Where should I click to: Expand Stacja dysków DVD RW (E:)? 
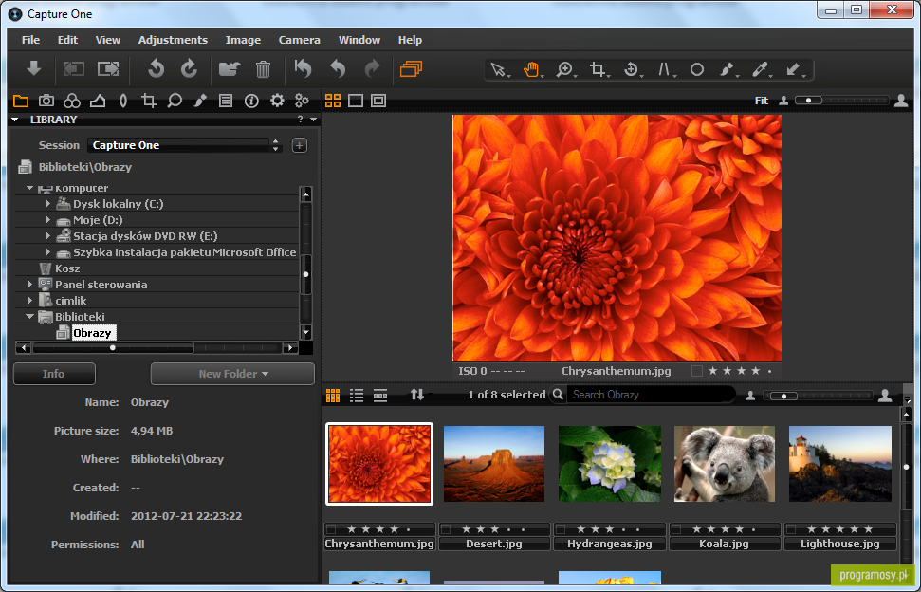coord(48,236)
